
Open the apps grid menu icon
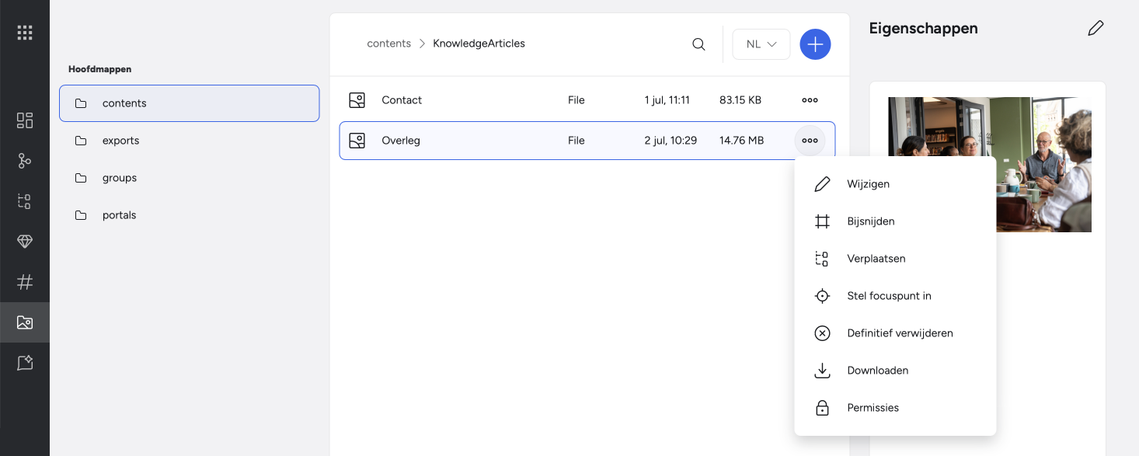25,33
